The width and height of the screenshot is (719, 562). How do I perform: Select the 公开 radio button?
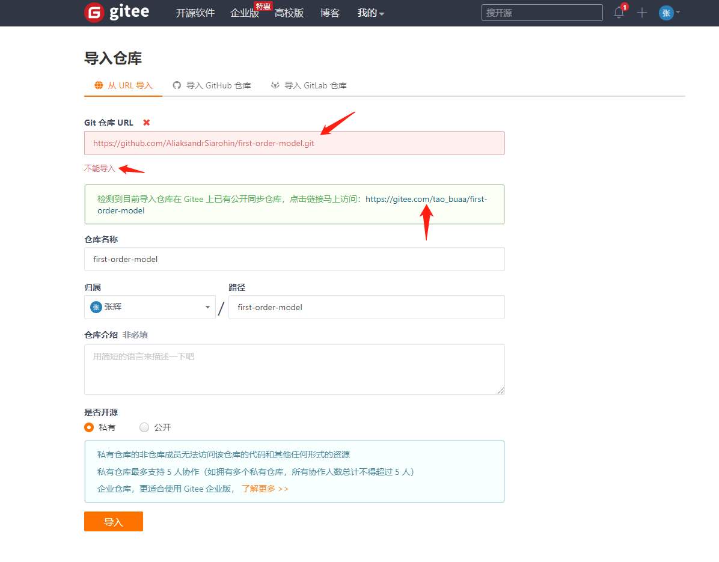pyautogui.click(x=144, y=427)
